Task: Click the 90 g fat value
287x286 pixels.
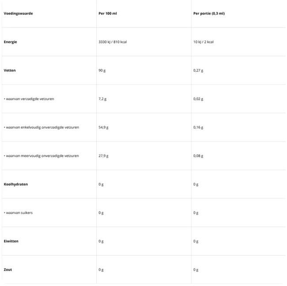Action: 102,70
